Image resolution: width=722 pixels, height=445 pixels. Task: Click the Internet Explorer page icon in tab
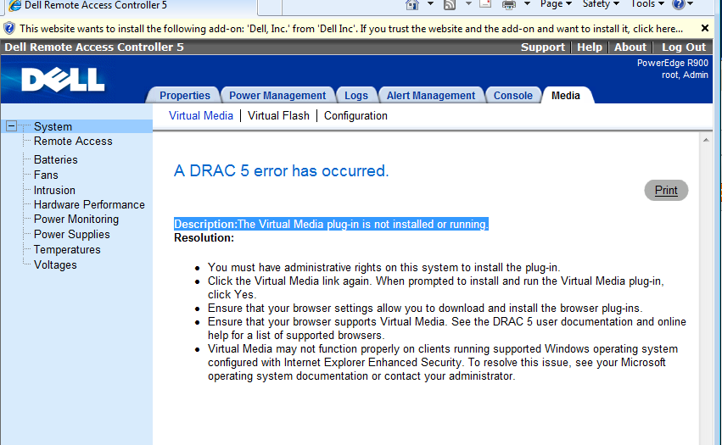pos(15,6)
